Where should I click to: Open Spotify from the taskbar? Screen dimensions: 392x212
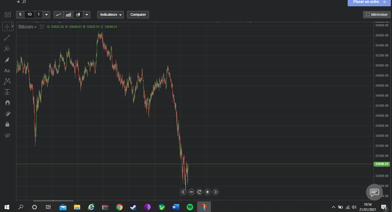pos(190,207)
